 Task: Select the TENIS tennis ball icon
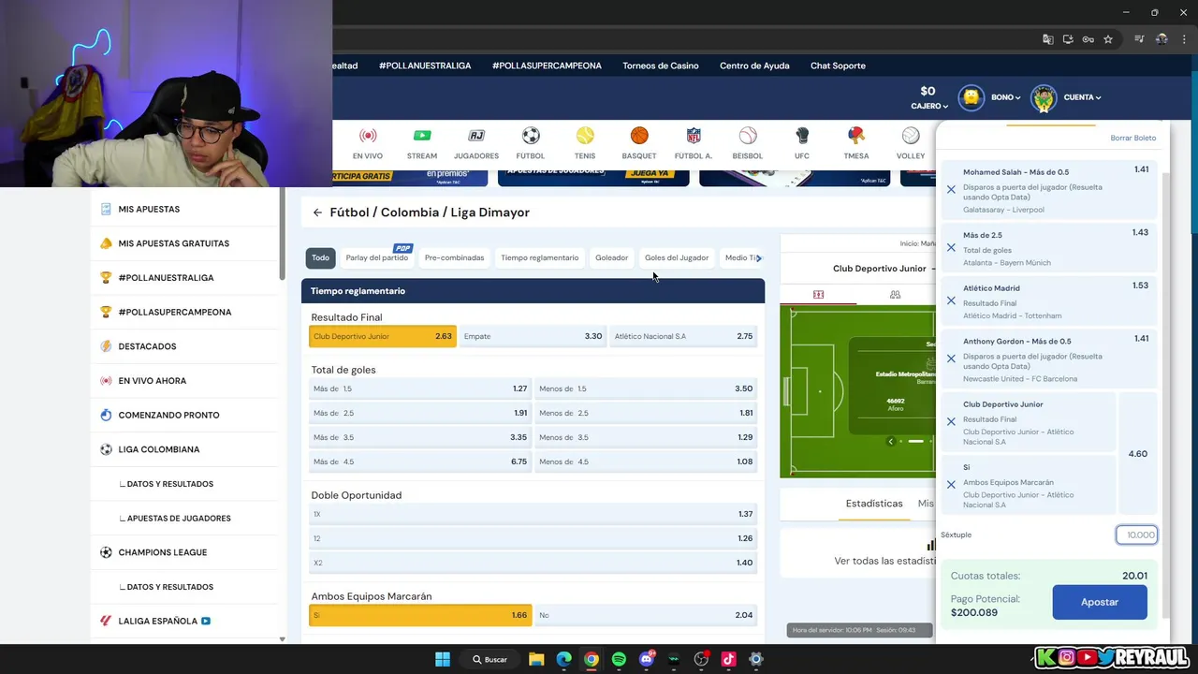[x=585, y=136]
